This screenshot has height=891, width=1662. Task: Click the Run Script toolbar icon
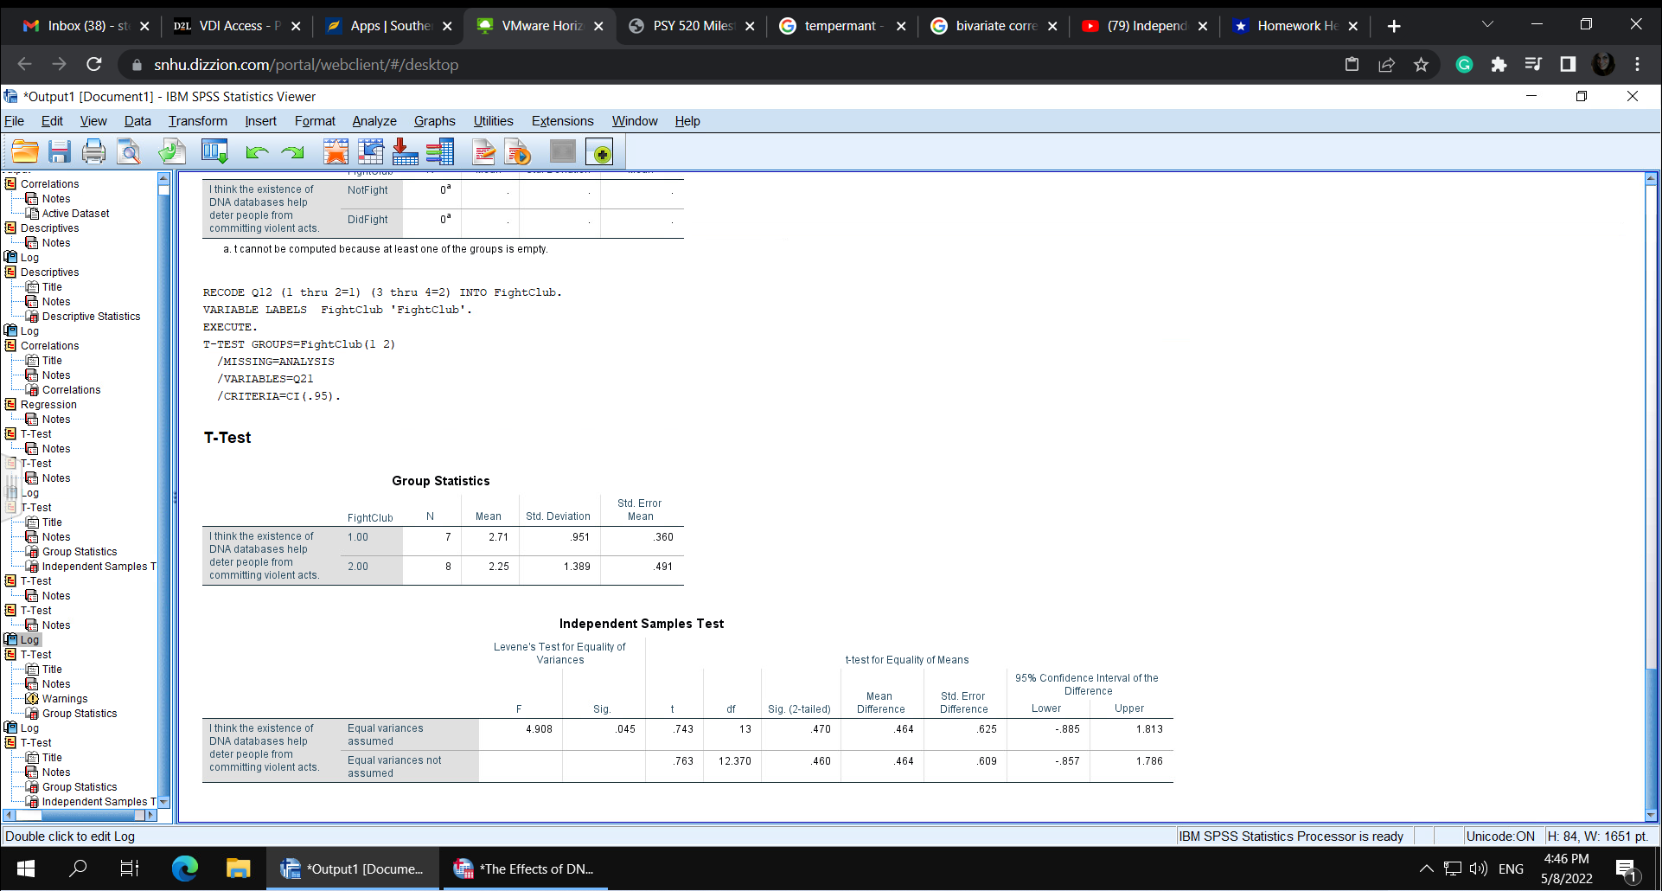[519, 152]
